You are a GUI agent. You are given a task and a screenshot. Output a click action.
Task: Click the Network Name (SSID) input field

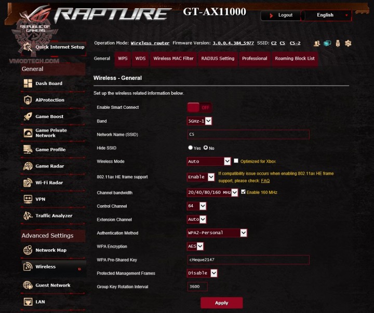click(x=248, y=134)
